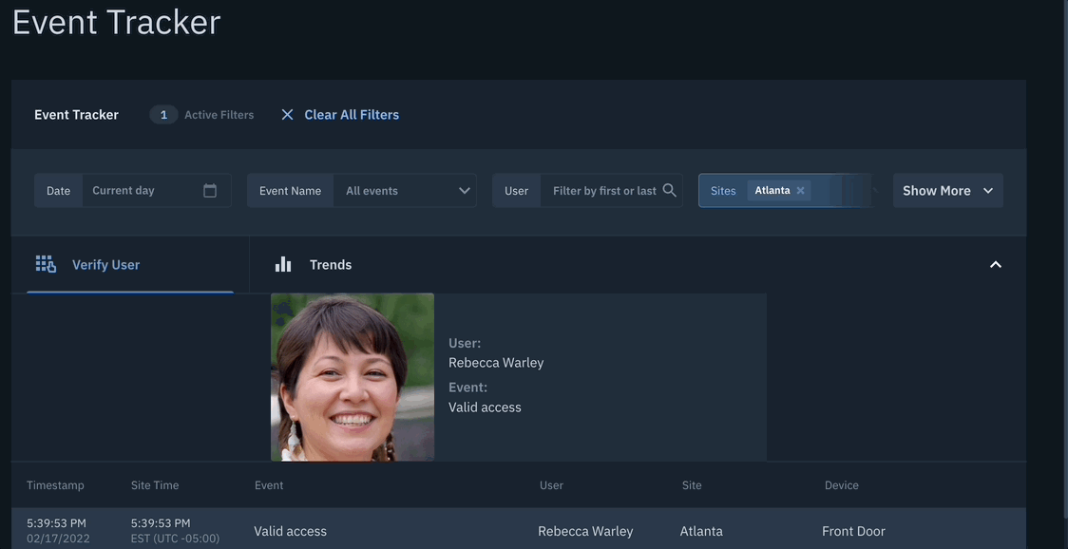Image resolution: width=1068 pixels, height=549 pixels.
Task: Click the Event column header
Action: click(x=268, y=485)
